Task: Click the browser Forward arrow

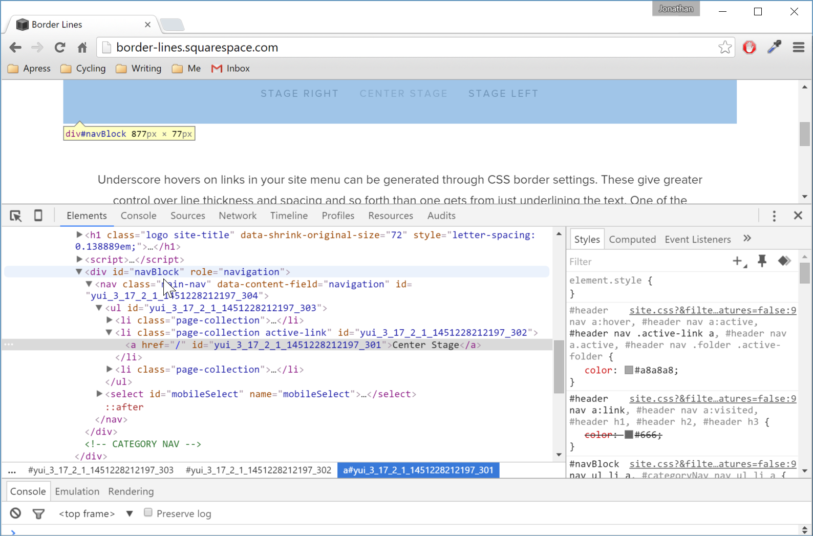Action: pyautogui.click(x=37, y=48)
